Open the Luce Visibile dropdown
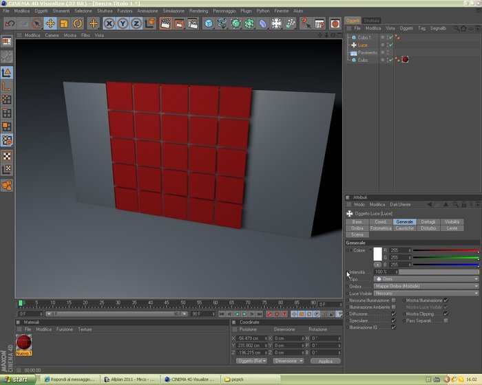The width and height of the screenshot is (482, 385). click(426, 293)
